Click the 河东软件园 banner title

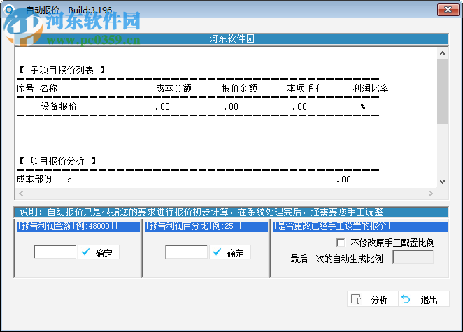(x=231, y=38)
